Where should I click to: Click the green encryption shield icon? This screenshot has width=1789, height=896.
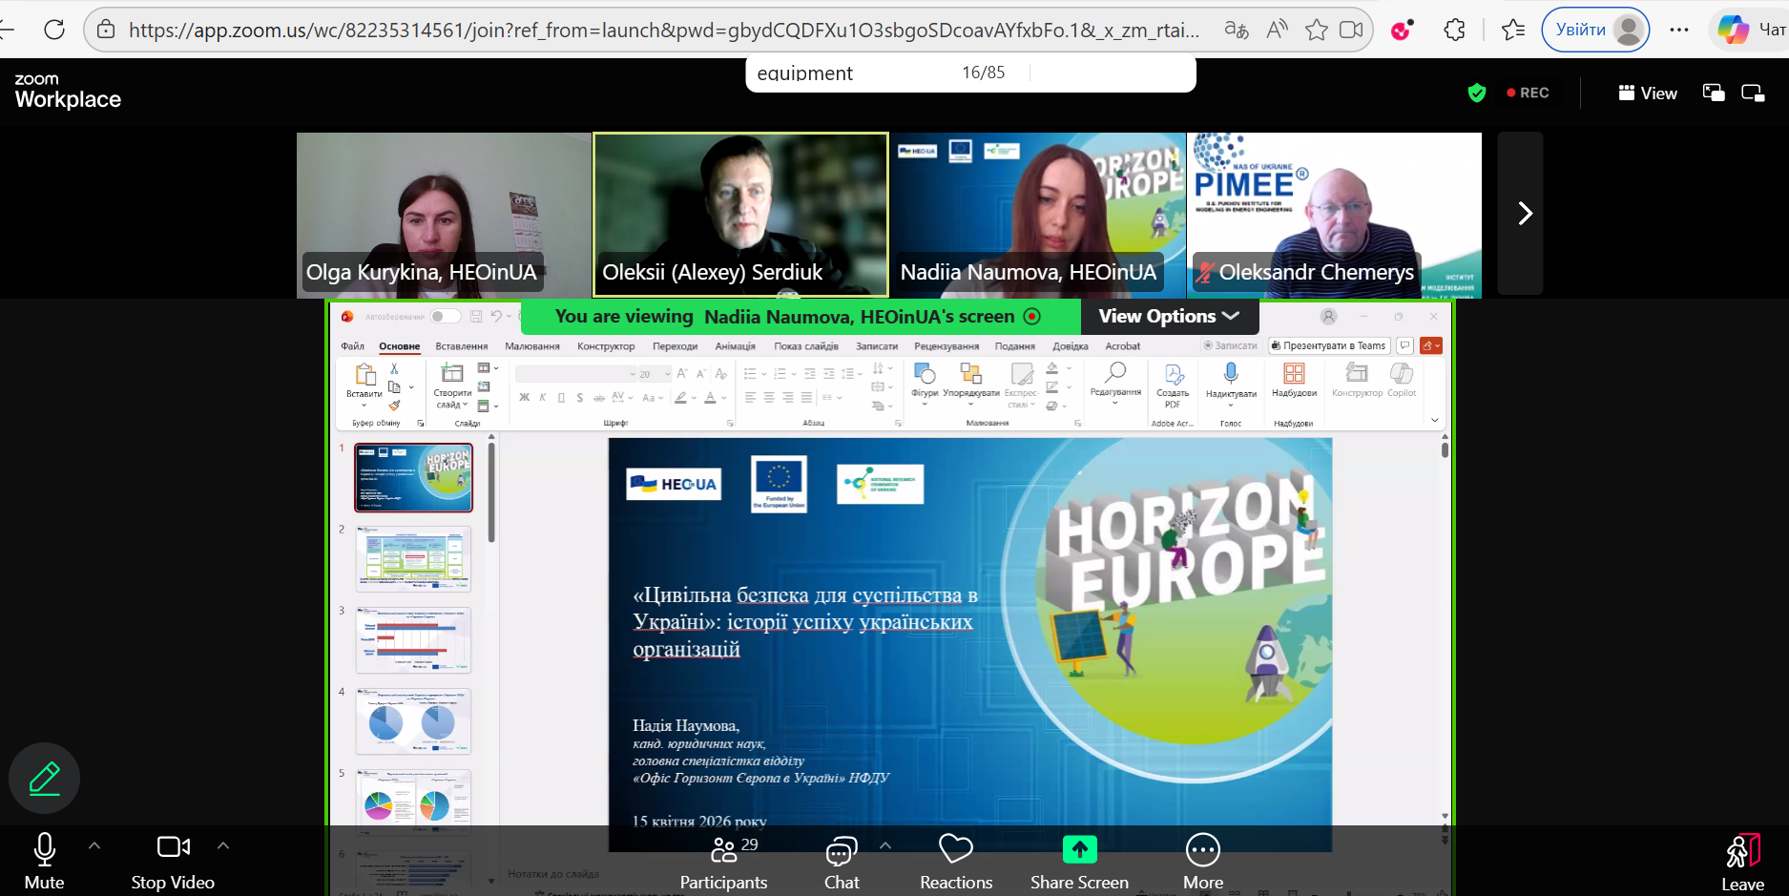(x=1477, y=93)
